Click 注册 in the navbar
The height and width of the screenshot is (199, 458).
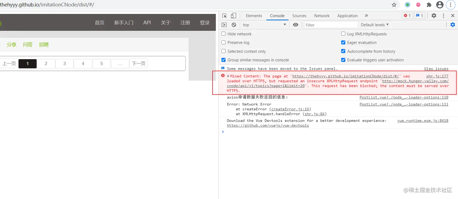click(185, 23)
